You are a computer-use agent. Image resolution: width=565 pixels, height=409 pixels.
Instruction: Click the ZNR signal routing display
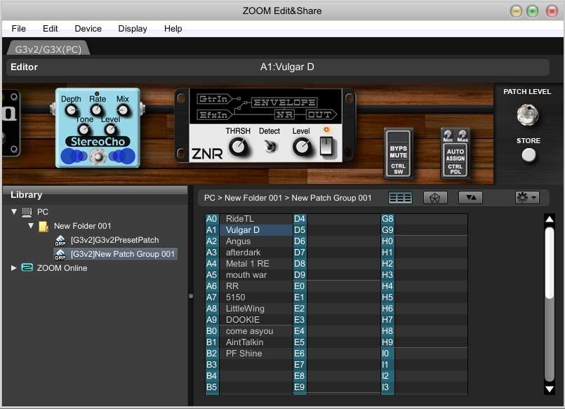coord(266,107)
